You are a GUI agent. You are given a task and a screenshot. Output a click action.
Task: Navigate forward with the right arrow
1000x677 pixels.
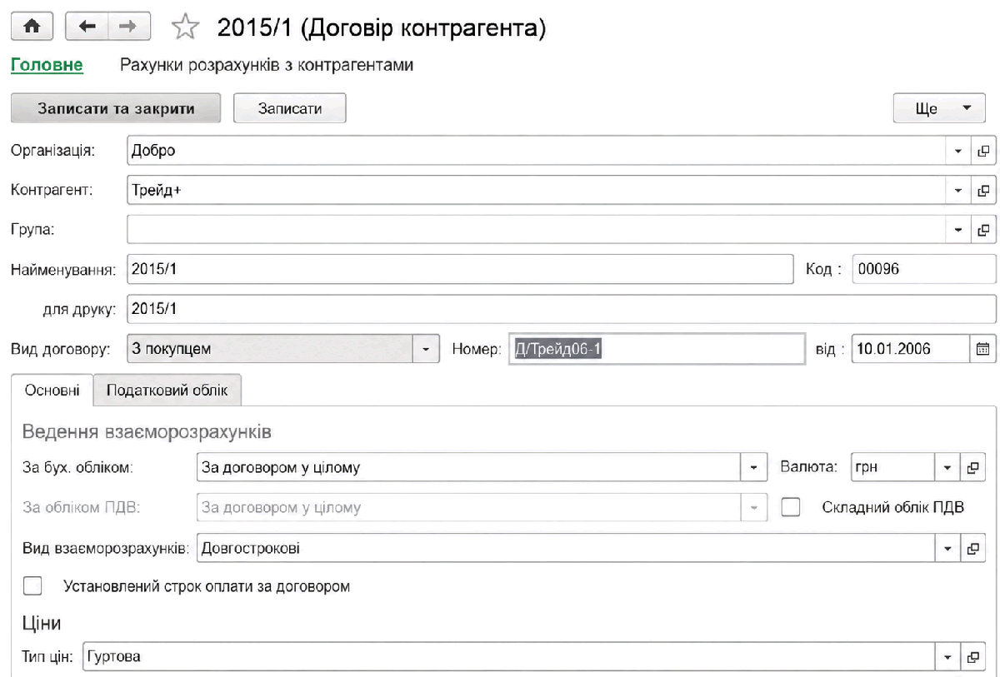tap(128, 27)
